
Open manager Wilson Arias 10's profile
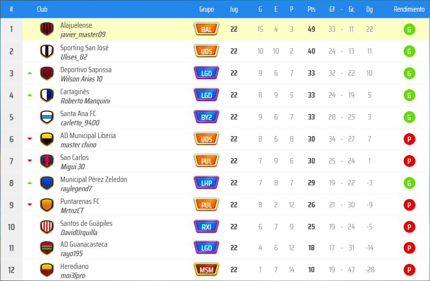[81, 79]
